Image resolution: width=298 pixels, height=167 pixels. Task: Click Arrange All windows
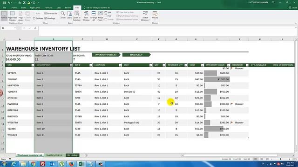pos(94,16)
